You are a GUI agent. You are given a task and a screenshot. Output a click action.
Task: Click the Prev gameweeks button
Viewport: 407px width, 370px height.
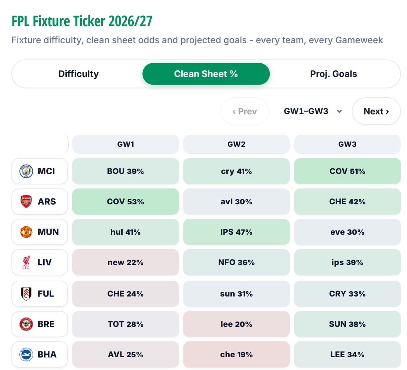coord(245,111)
